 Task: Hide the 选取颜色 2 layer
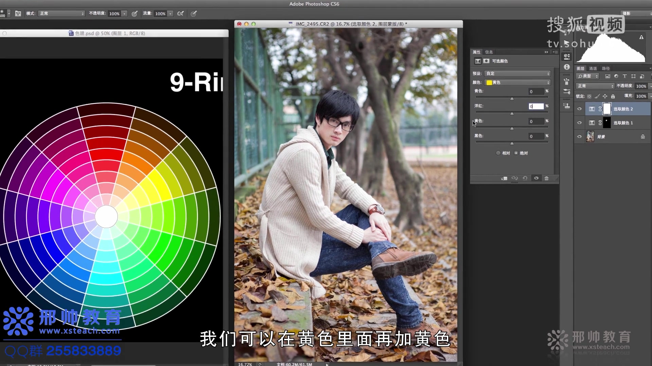pos(579,109)
